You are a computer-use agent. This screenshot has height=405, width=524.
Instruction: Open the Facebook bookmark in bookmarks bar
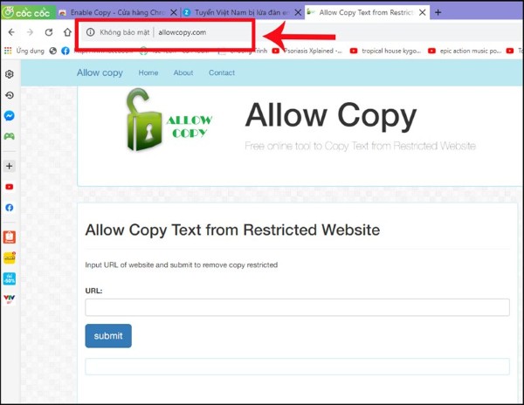[65, 51]
